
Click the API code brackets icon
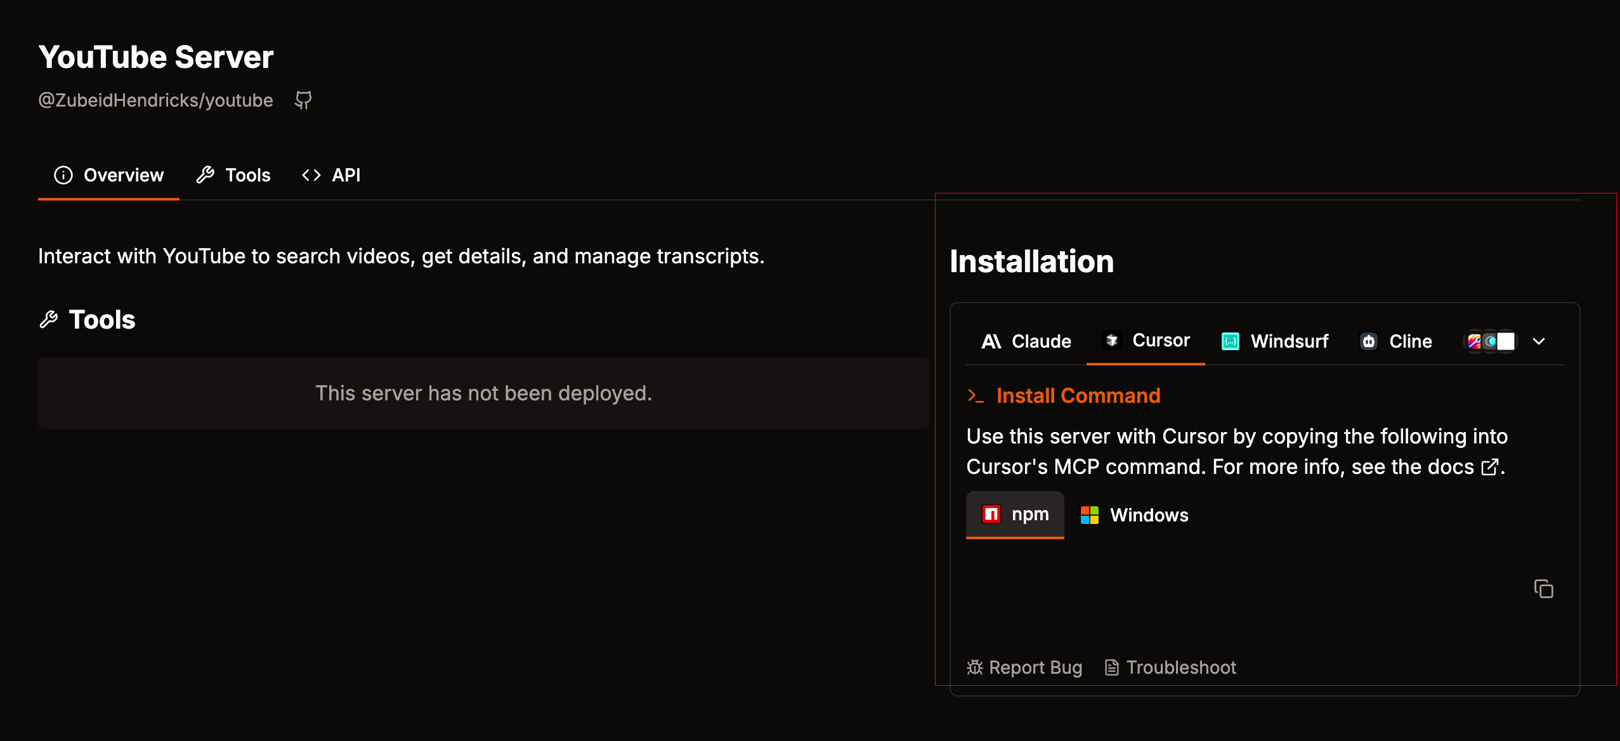[311, 175]
